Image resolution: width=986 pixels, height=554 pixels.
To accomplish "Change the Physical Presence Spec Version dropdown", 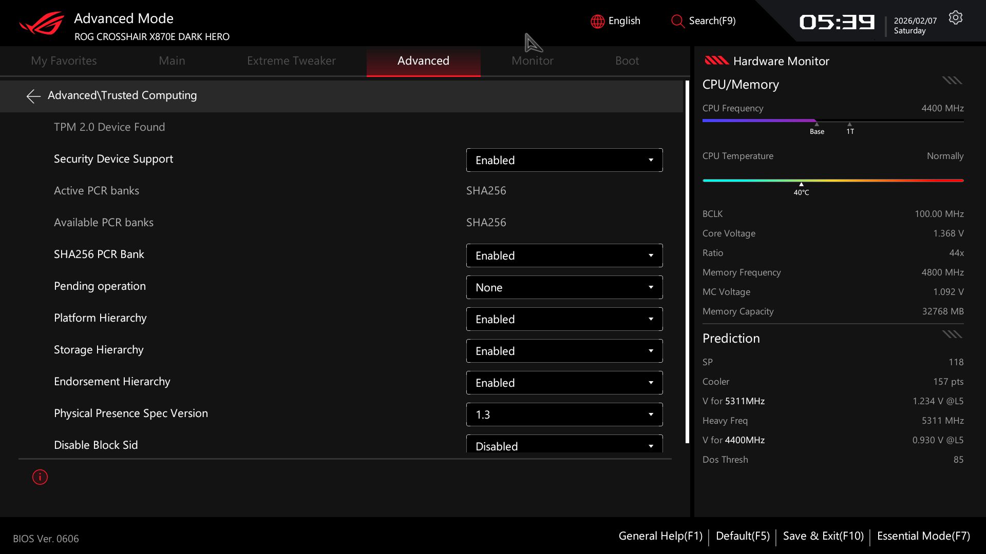I will (x=564, y=414).
